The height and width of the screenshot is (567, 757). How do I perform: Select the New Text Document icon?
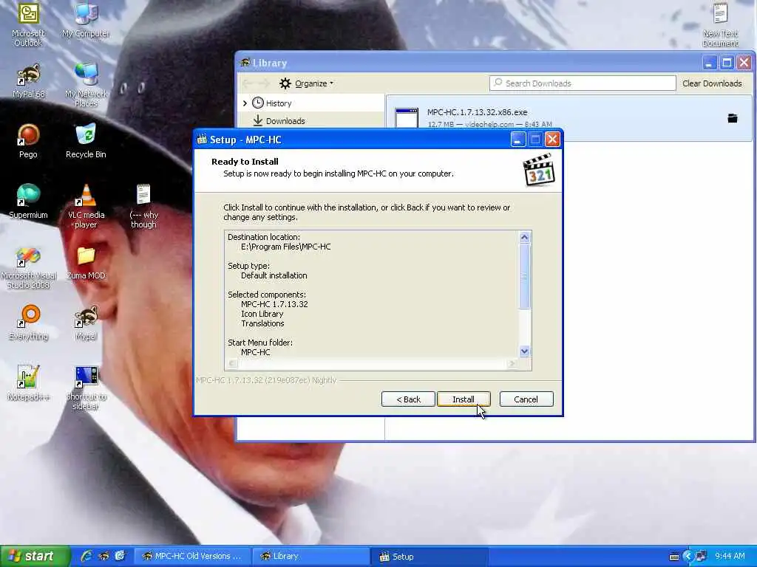[x=720, y=25]
